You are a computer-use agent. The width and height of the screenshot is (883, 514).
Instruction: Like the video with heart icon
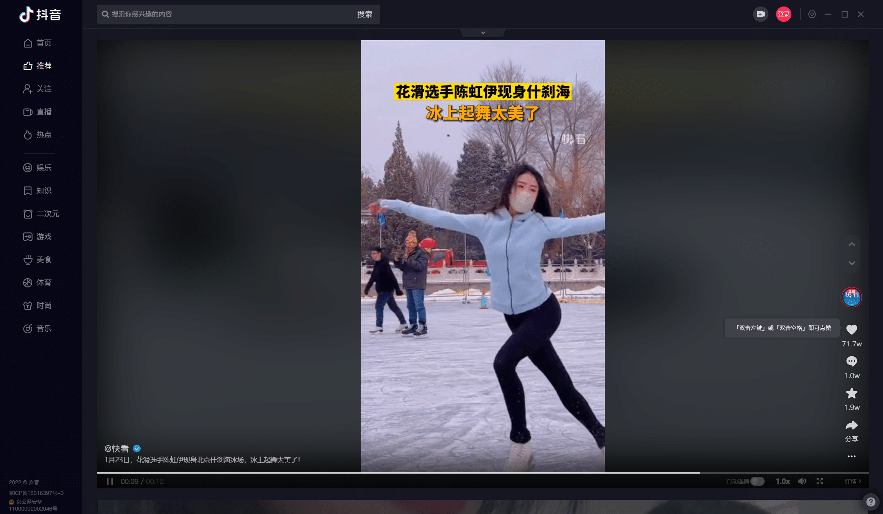(851, 330)
